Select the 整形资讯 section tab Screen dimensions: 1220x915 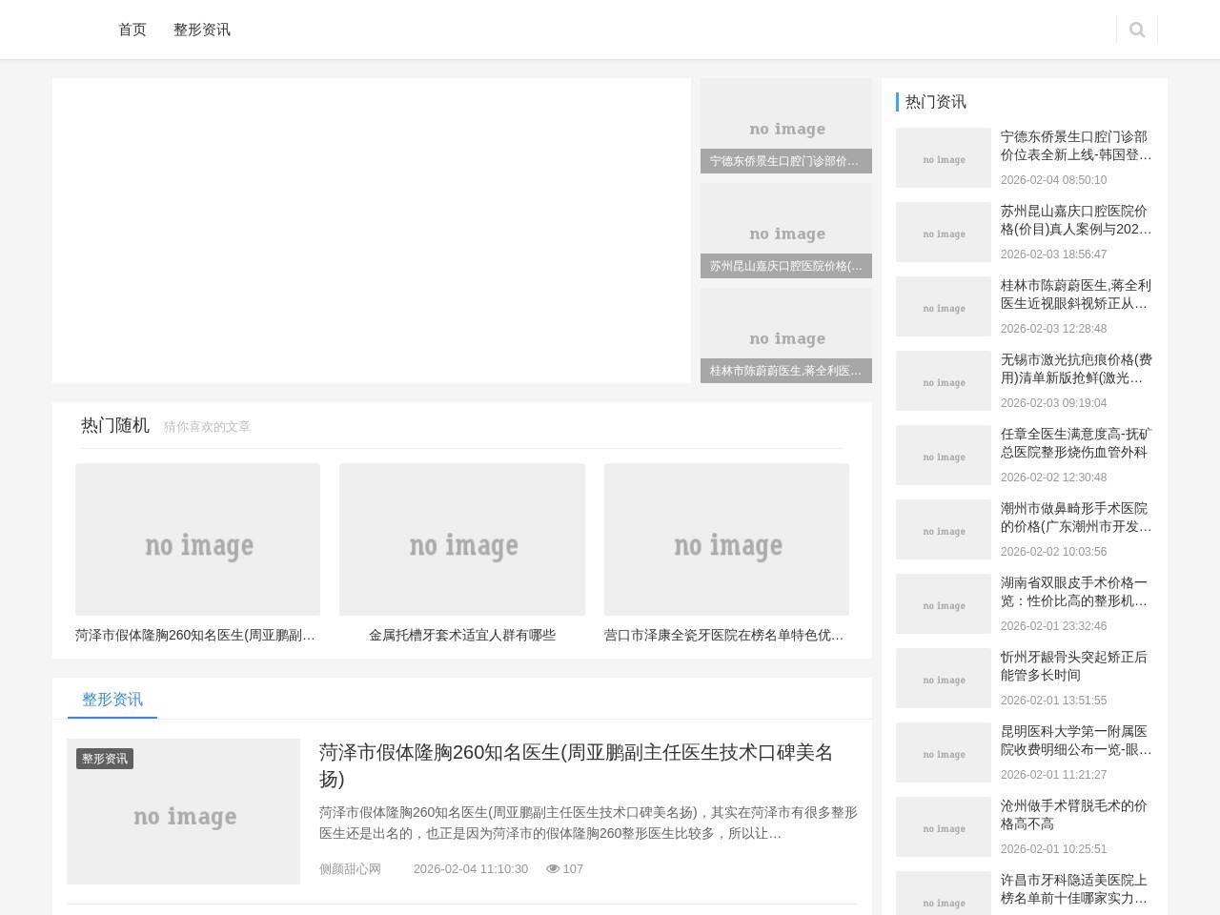(112, 699)
